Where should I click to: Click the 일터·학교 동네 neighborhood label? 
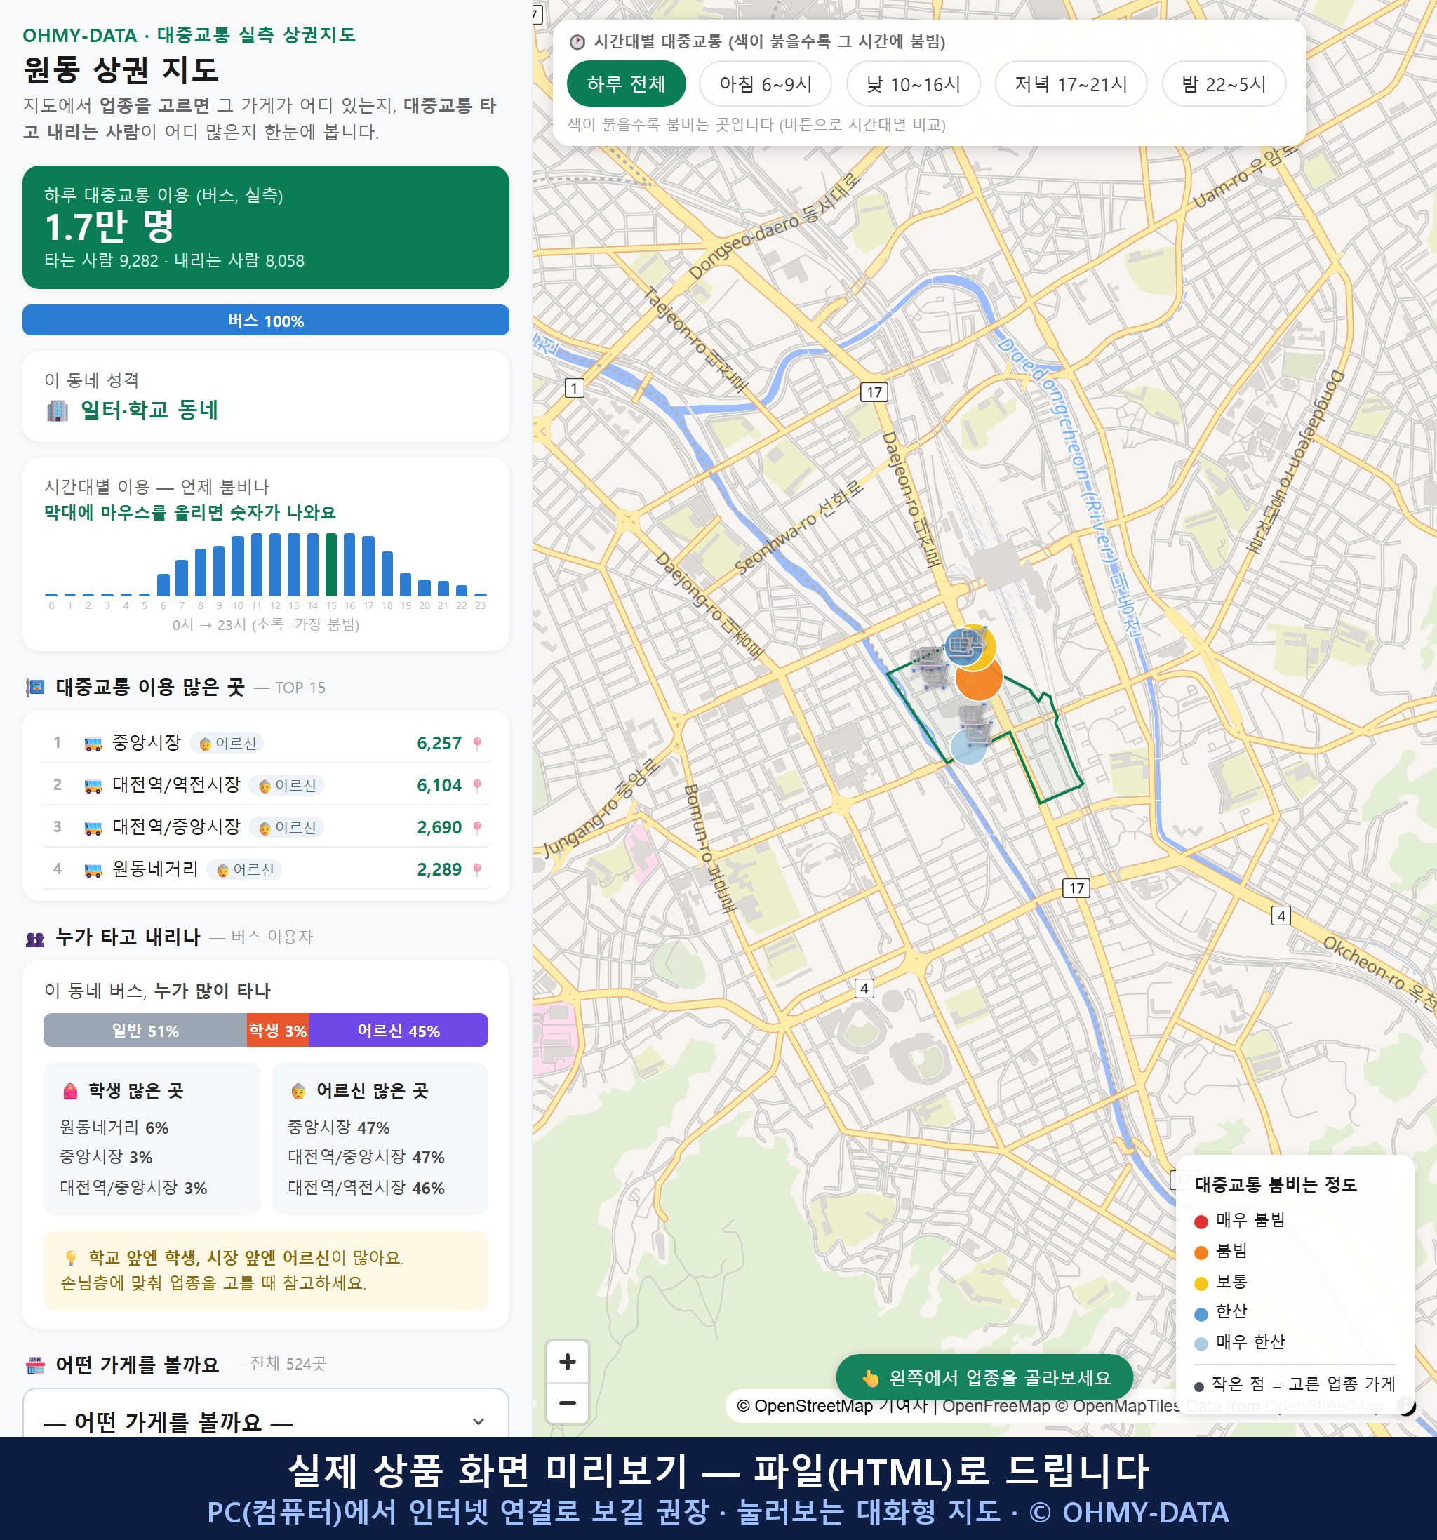pos(149,410)
